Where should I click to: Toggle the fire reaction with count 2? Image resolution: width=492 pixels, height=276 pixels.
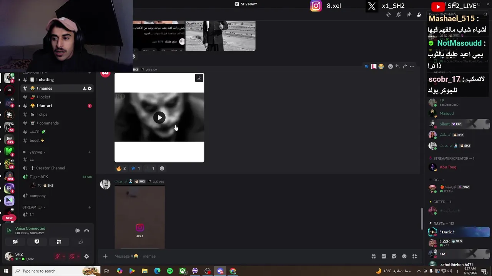click(x=121, y=168)
